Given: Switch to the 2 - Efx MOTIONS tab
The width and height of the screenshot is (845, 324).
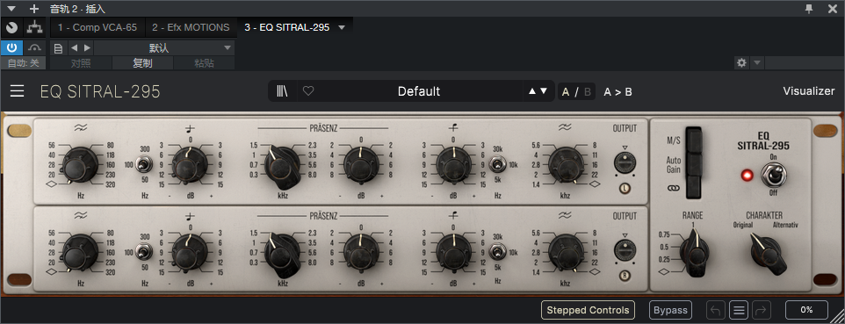Looking at the screenshot, I should point(191,27).
